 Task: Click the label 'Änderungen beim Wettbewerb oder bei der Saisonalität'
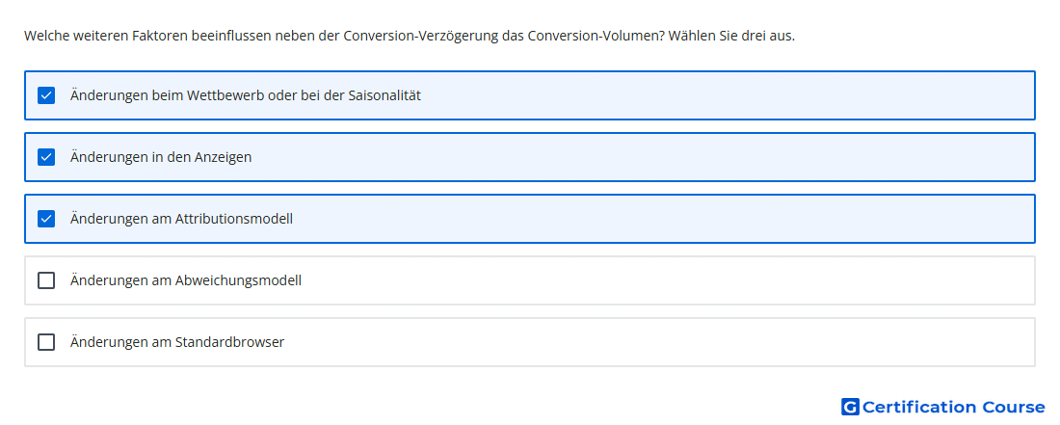point(246,95)
